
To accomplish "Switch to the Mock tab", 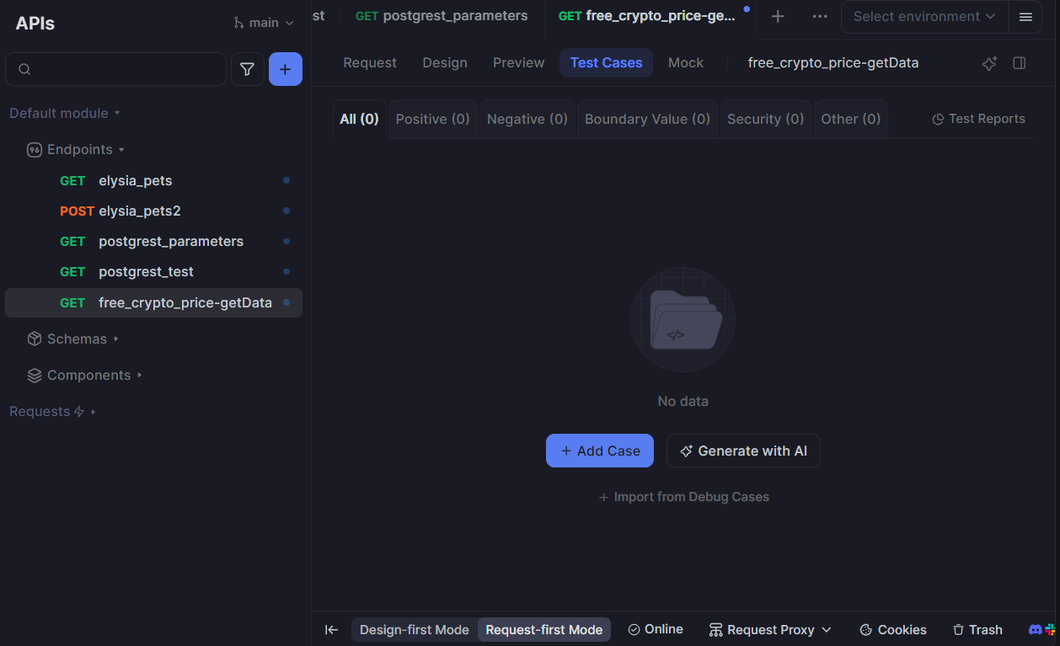I will (685, 62).
